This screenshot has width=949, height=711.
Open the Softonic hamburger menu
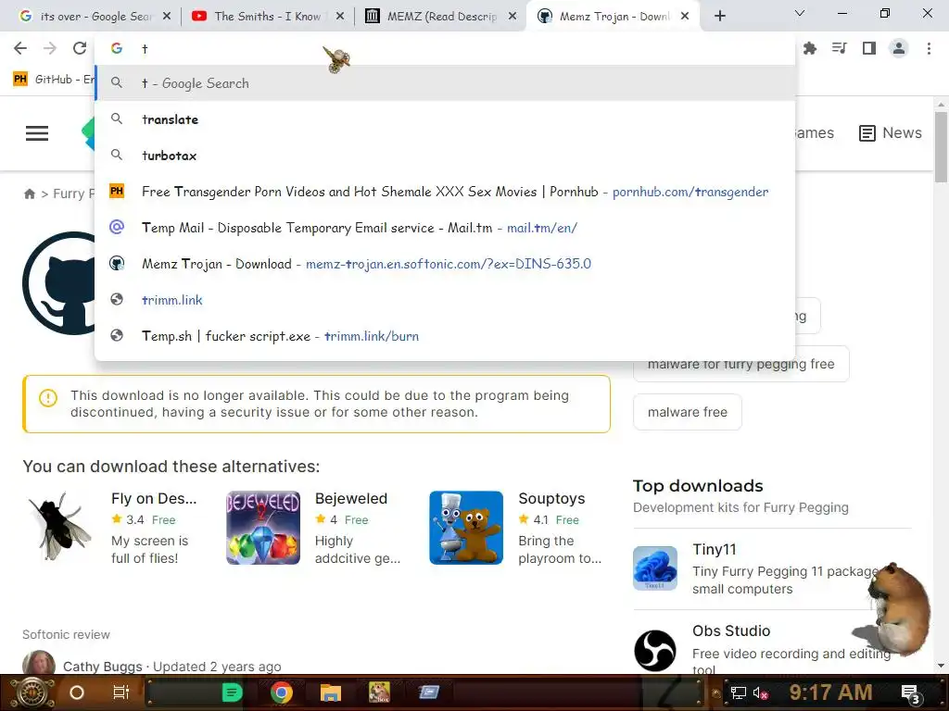click(x=37, y=133)
